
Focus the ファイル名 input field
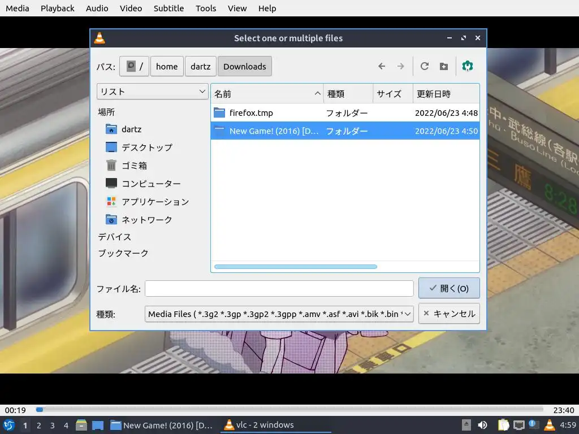[x=279, y=288]
